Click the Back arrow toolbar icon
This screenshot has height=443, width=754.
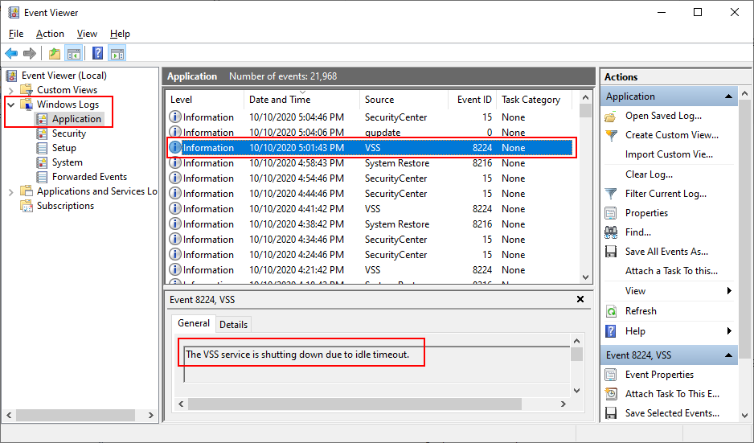click(11, 53)
